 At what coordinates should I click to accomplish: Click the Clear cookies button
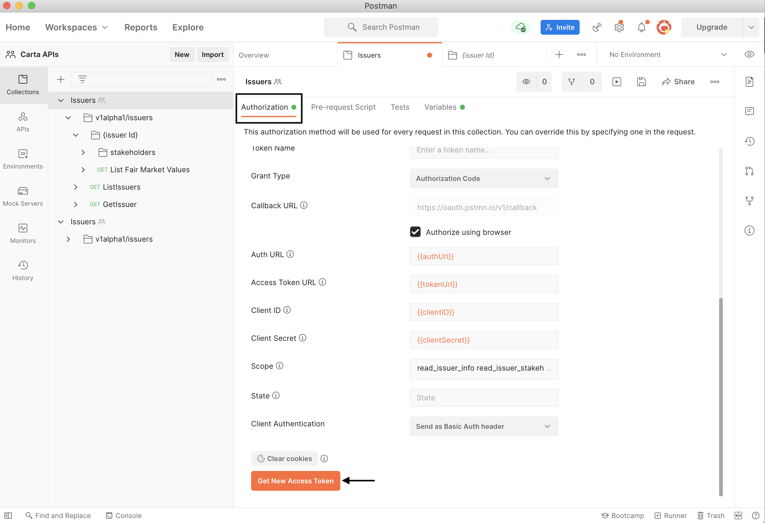[285, 459]
